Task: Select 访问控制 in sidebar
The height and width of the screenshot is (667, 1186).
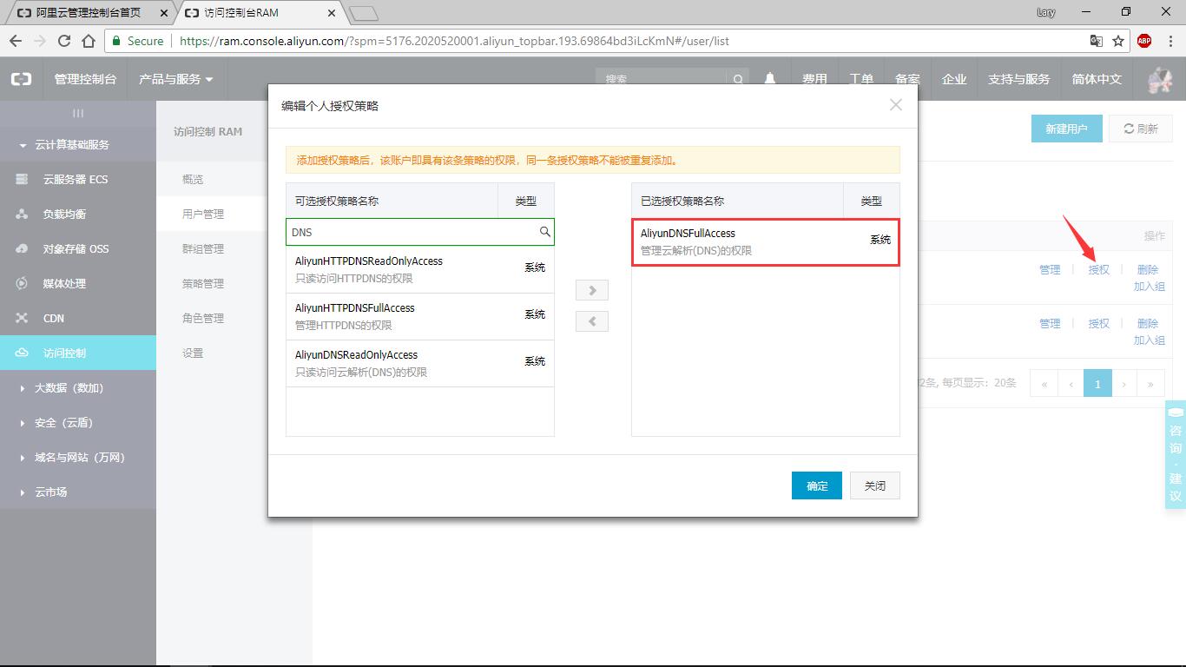Action: [x=78, y=353]
